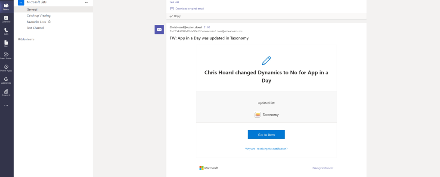The width and height of the screenshot is (440, 177).
Task: Open the Teams section in sidebar
Action: (x=6, y=6)
